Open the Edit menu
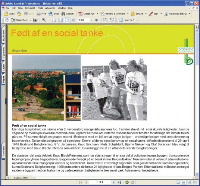This screenshot has height=186, width=200. 14,8
